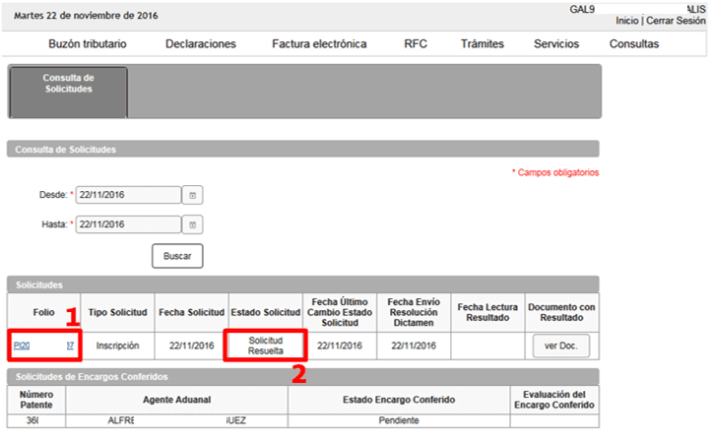Select Consulta de Solicitudes tab
The image size is (713, 441).
pos(68,93)
